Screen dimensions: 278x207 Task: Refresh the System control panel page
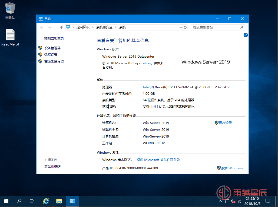pos(185,27)
